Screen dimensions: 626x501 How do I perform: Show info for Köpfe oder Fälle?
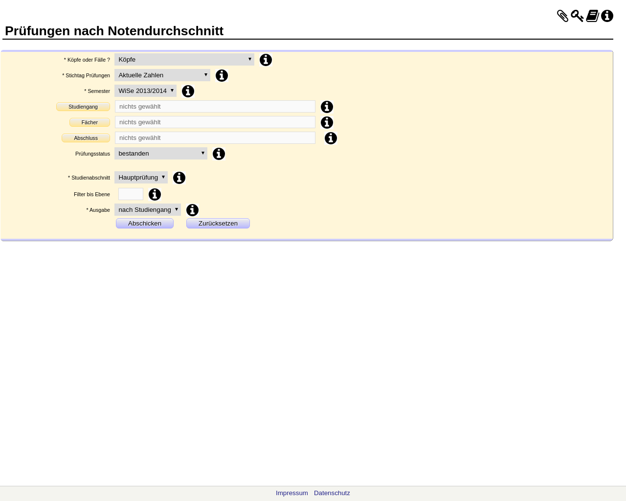click(x=266, y=60)
